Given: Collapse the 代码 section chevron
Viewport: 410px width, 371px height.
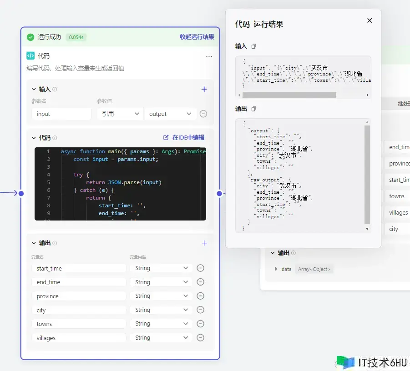Looking at the screenshot, I should [x=34, y=138].
